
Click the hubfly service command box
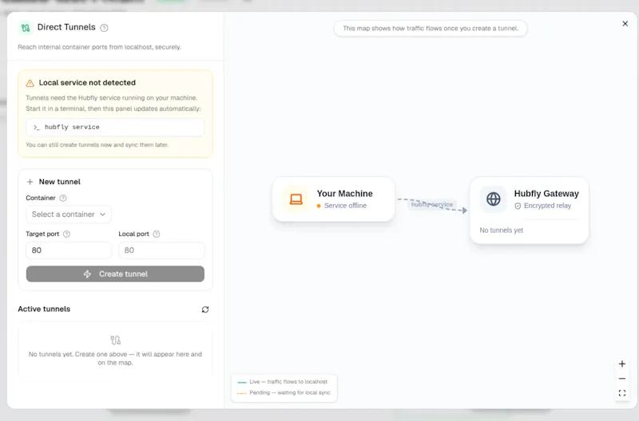115,128
